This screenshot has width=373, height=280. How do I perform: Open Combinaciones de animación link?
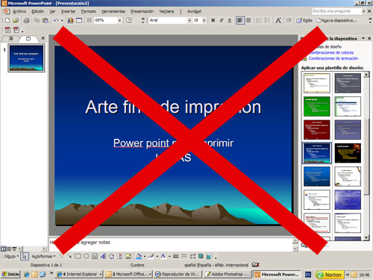pyautogui.click(x=333, y=58)
